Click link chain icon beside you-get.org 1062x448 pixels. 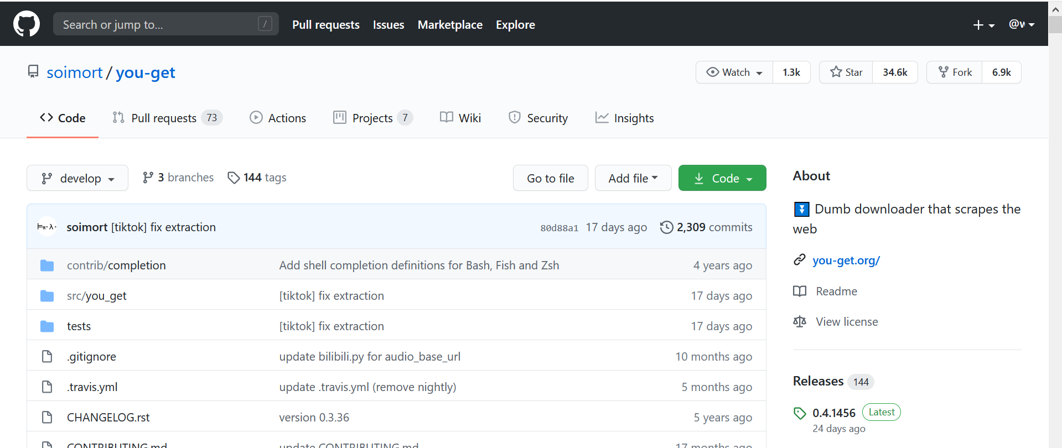(799, 260)
